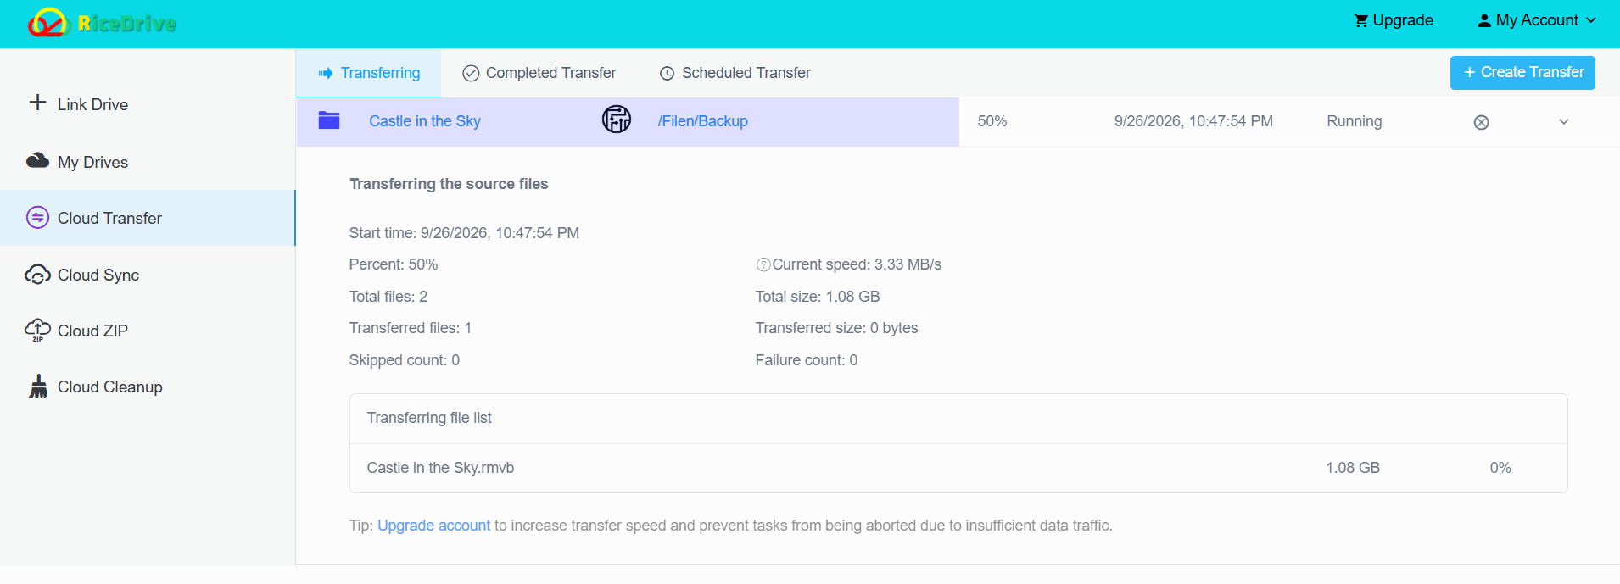Click the Transferring arrow icon
The height and width of the screenshot is (584, 1620).
coord(326,74)
